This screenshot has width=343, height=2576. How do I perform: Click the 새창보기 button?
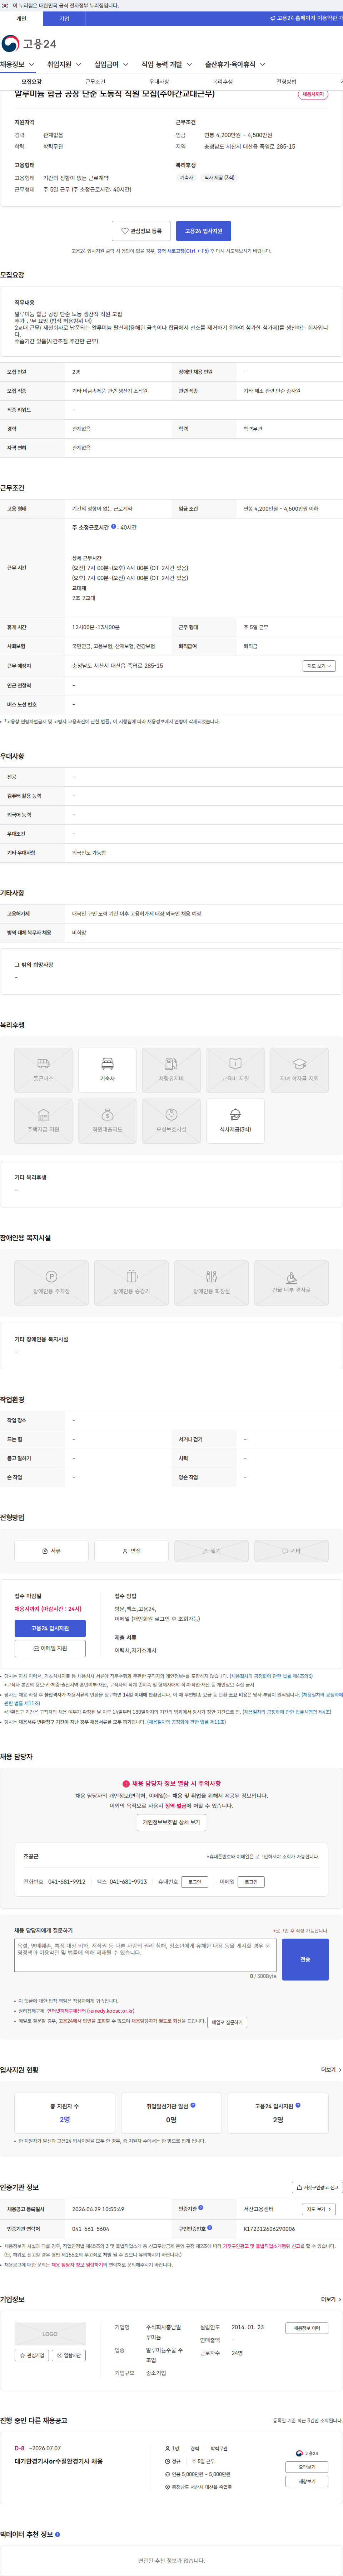pyautogui.click(x=307, y=2482)
